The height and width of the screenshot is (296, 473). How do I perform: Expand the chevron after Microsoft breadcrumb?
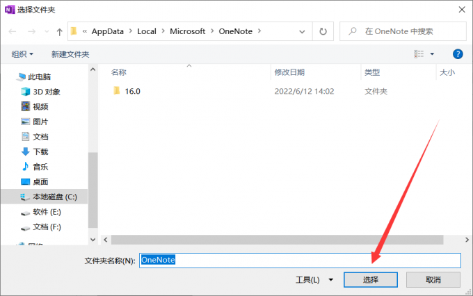pos(212,31)
